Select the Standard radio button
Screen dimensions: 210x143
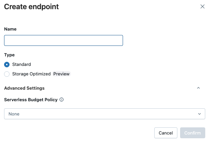click(7, 65)
